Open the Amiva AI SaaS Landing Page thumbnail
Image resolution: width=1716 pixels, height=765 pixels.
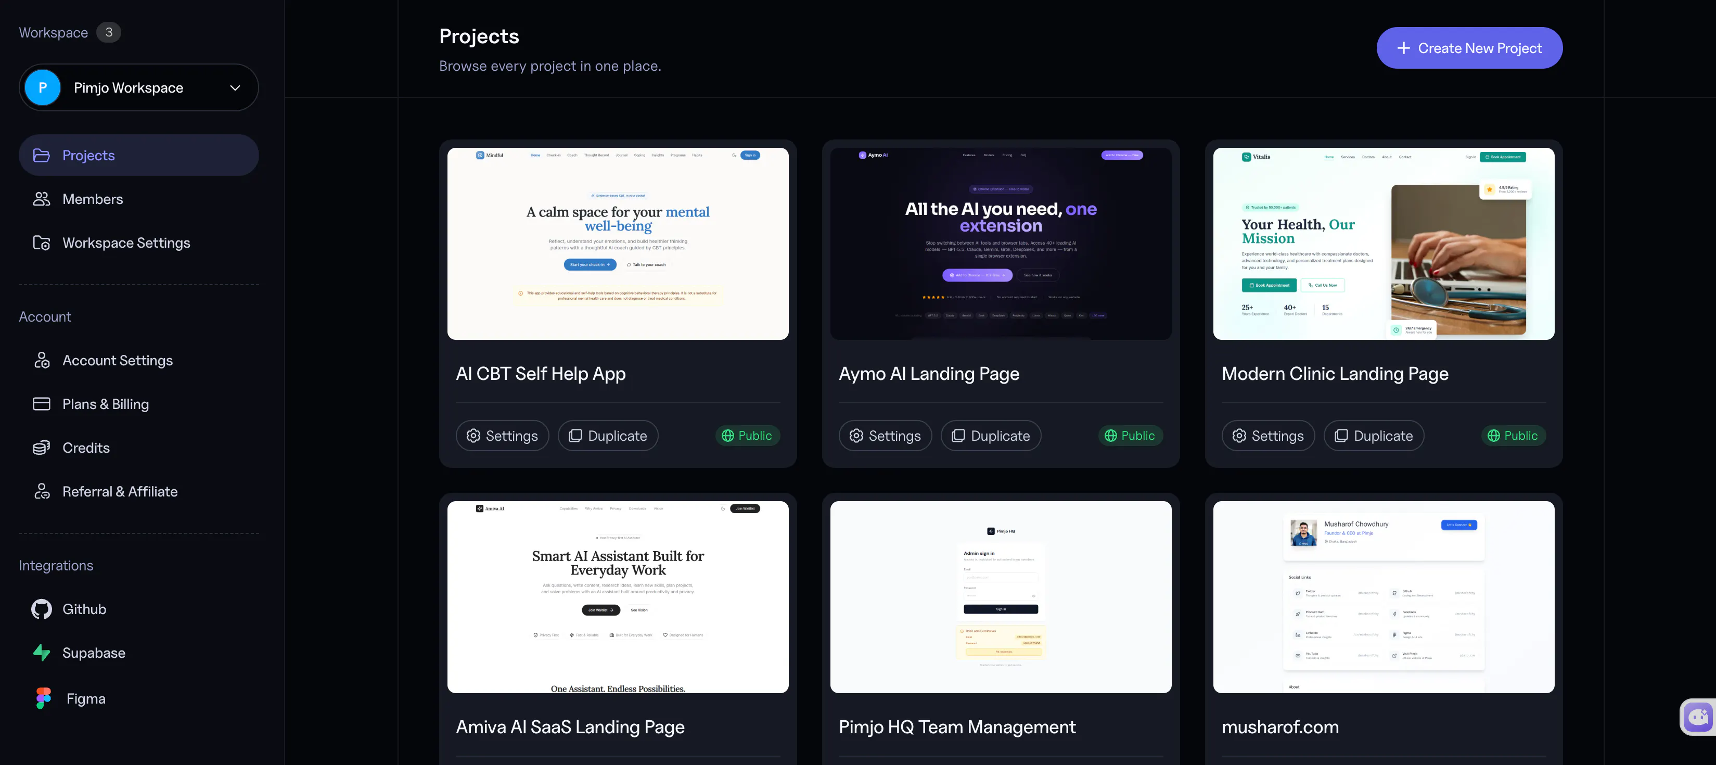click(618, 597)
